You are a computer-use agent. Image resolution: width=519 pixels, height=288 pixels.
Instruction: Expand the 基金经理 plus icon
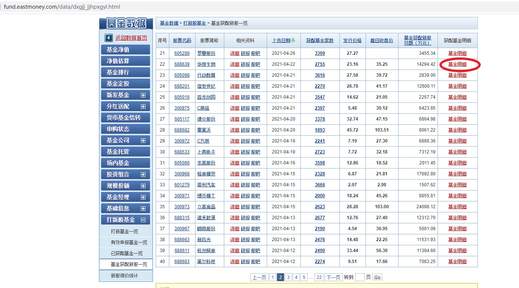(143, 197)
